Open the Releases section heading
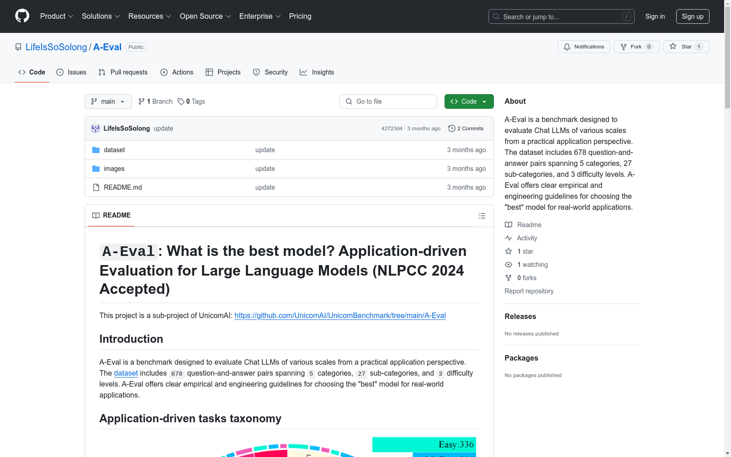This screenshot has width=731, height=457. pos(520,316)
